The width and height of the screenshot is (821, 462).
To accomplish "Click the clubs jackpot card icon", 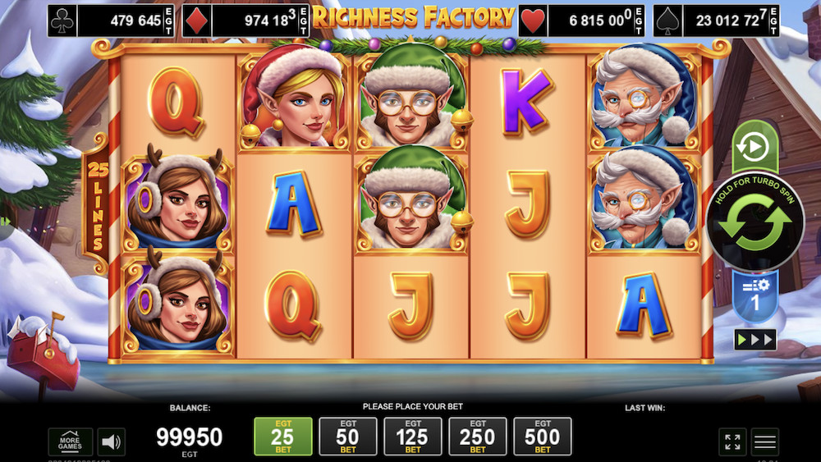I will 62,21.
